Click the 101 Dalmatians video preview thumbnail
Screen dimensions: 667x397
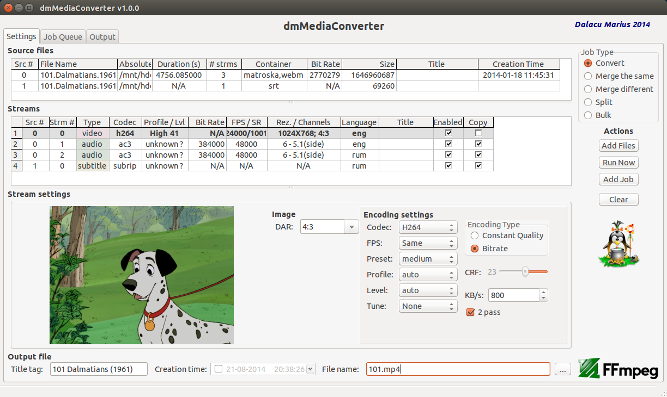coord(142,275)
